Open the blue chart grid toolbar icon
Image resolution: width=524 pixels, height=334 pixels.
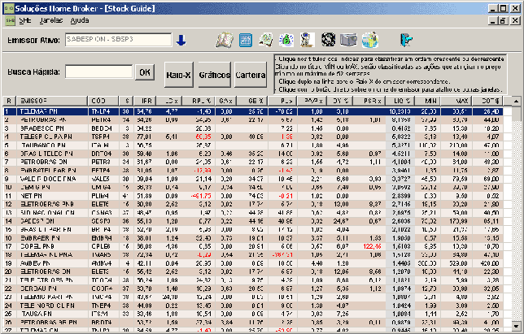246,40
